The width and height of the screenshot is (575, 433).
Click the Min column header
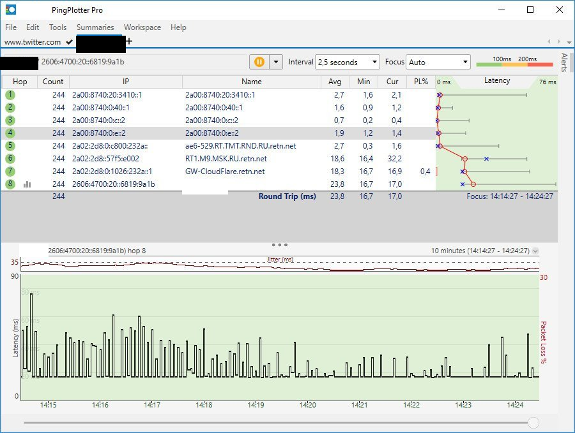(364, 82)
